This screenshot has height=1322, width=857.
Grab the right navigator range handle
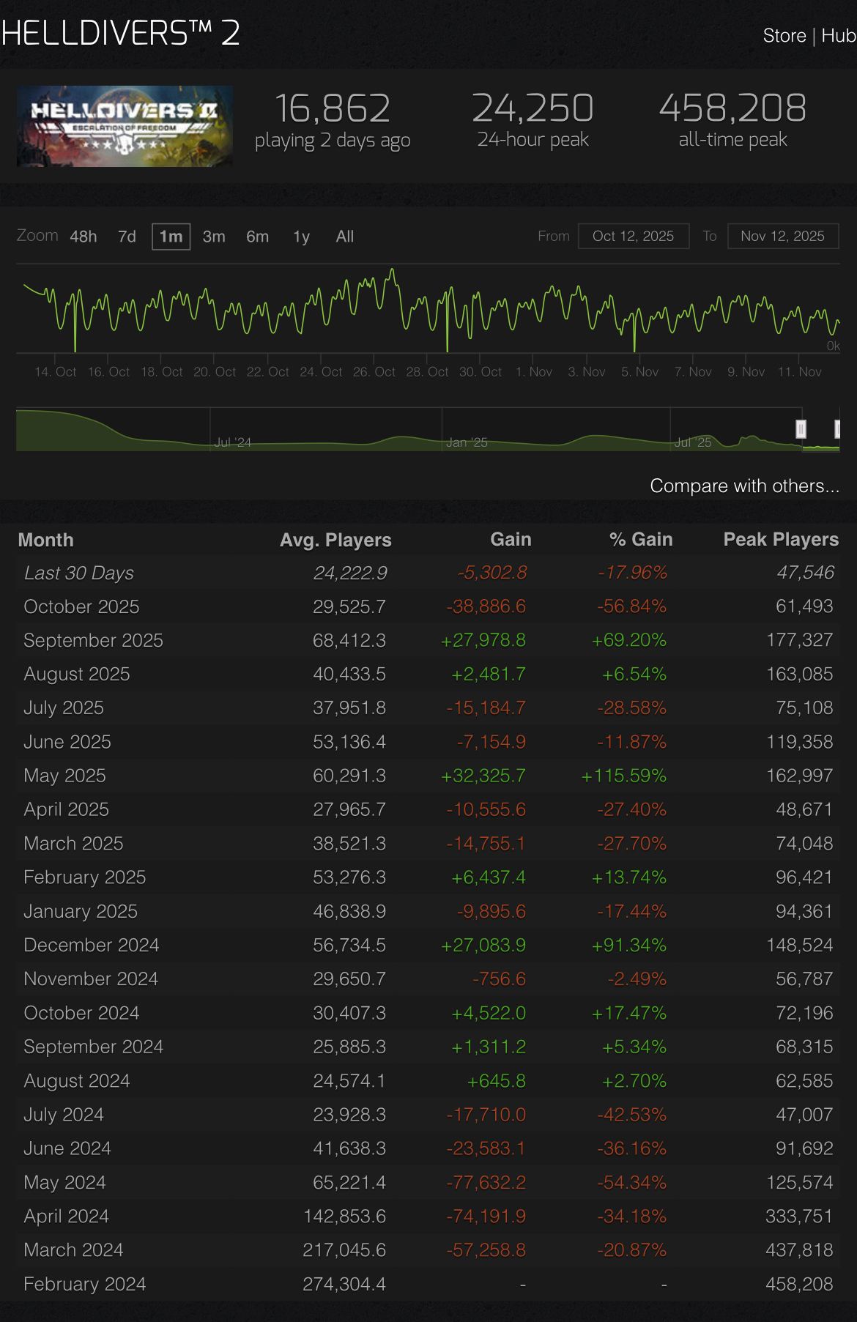click(837, 429)
